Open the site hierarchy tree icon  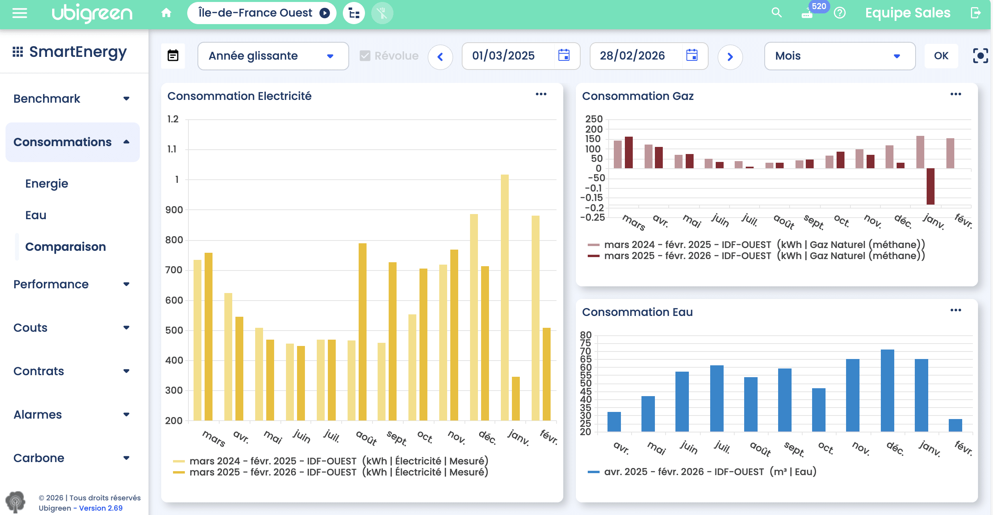[354, 13]
